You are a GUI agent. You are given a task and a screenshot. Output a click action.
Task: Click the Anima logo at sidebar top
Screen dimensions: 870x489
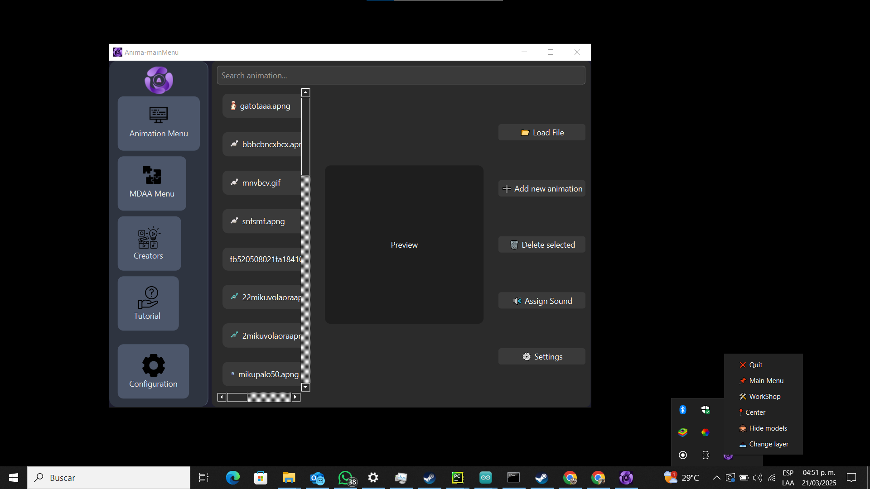coord(159,80)
